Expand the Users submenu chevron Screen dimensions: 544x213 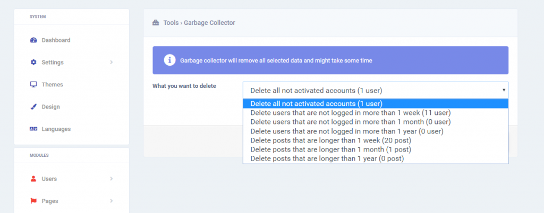point(112,179)
